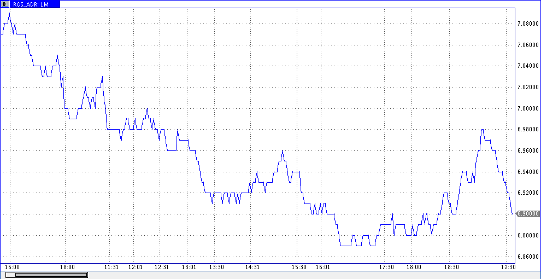Click the 6.88000 price axis label

pos(528,235)
